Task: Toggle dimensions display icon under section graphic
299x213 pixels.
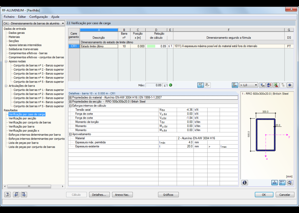Action: [274, 183]
